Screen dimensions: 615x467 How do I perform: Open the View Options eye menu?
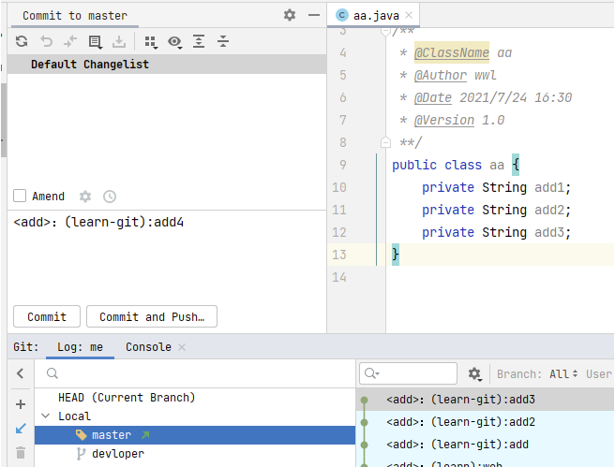174,41
